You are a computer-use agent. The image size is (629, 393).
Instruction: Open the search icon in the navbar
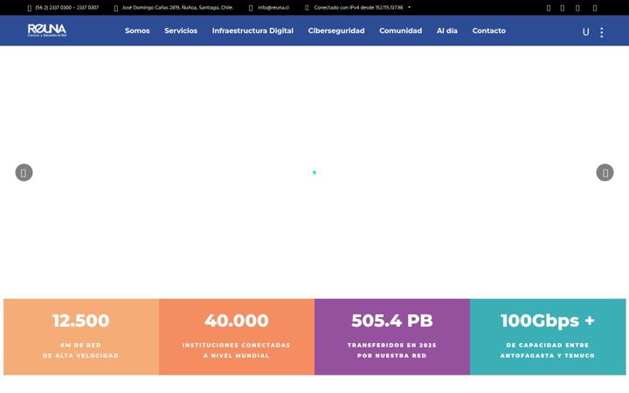pos(585,32)
